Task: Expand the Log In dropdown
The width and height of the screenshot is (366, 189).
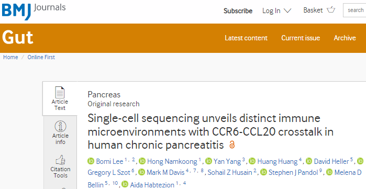Action: point(277,11)
